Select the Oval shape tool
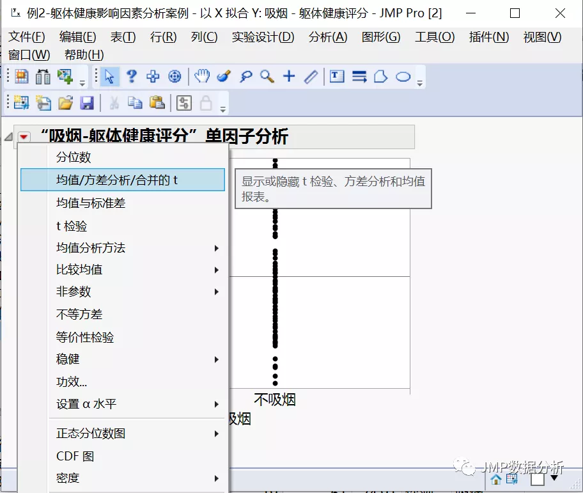This screenshot has width=583, height=493. 403,77
